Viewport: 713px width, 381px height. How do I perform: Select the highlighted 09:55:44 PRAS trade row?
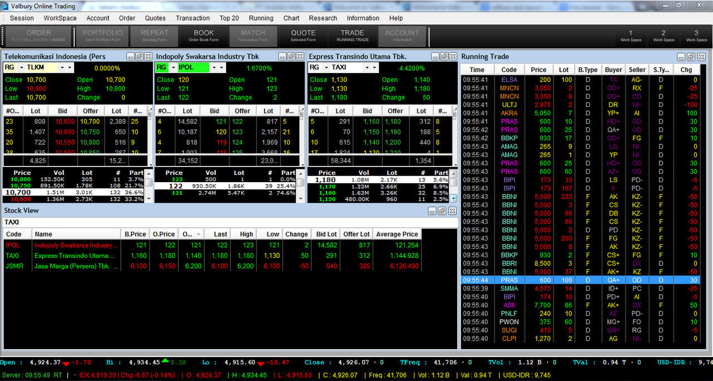(x=580, y=280)
